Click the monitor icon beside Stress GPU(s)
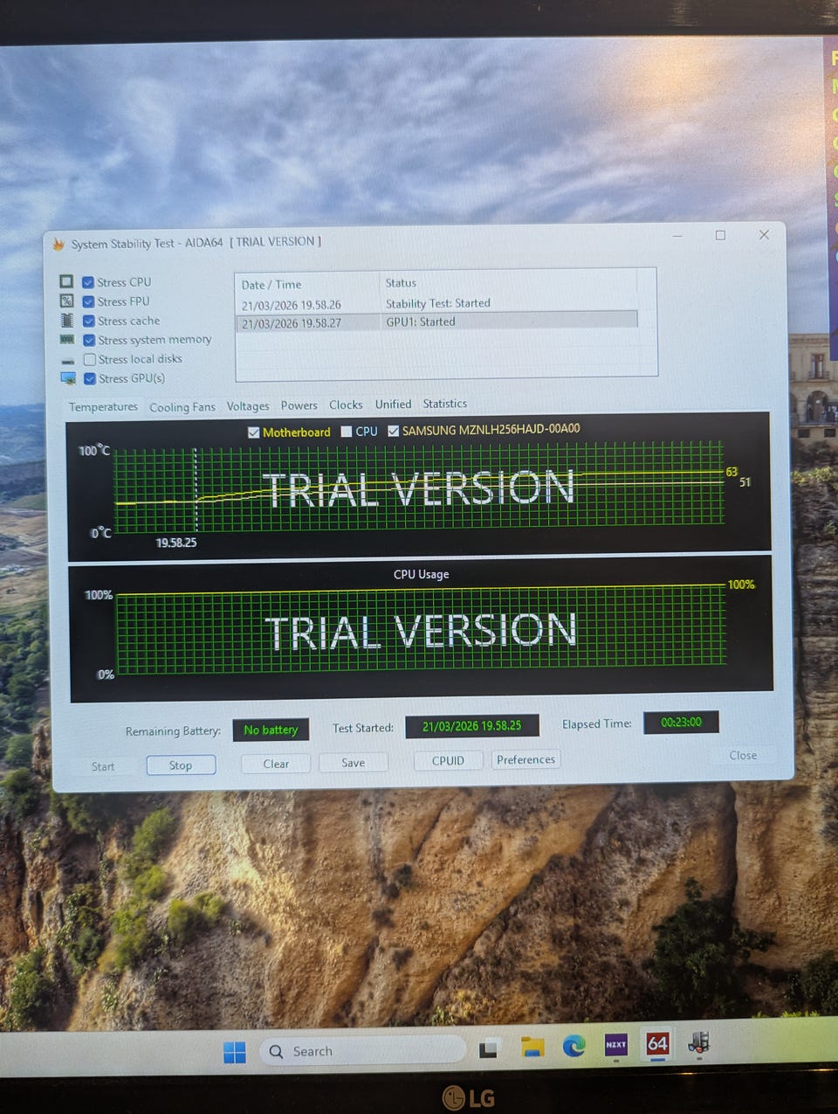838x1114 pixels. 68,378
